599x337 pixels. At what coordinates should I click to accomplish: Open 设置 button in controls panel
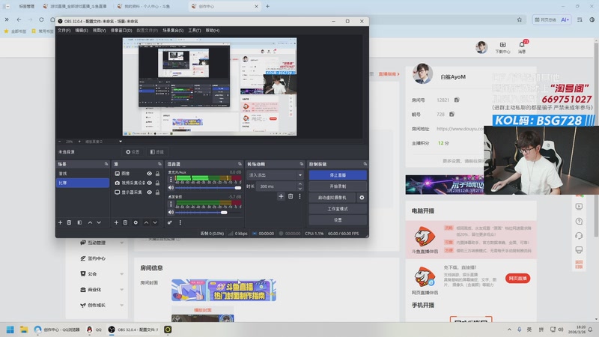[x=338, y=220]
